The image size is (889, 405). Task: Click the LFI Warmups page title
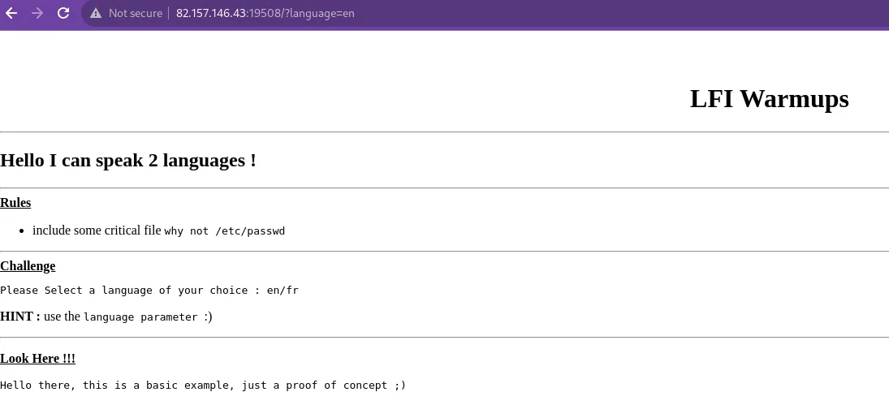tap(769, 98)
